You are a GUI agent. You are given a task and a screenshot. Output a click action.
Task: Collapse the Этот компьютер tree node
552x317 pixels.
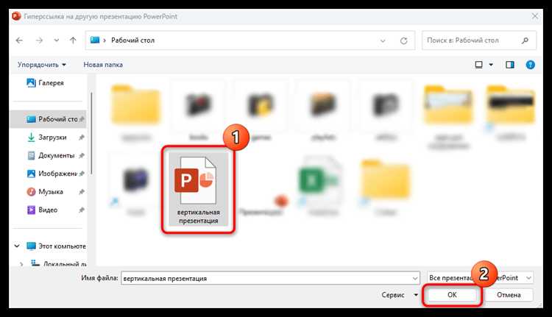(17, 246)
